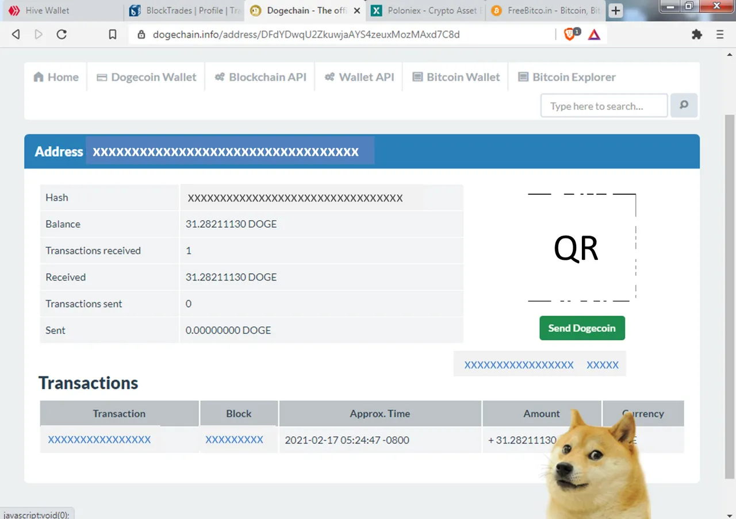Open a new browser tab
The width and height of the screenshot is (736, 519).
click(x=616, y=10)
